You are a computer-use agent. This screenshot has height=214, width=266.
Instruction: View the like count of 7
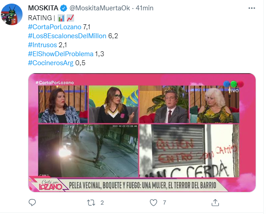click(x=165, y=202)
